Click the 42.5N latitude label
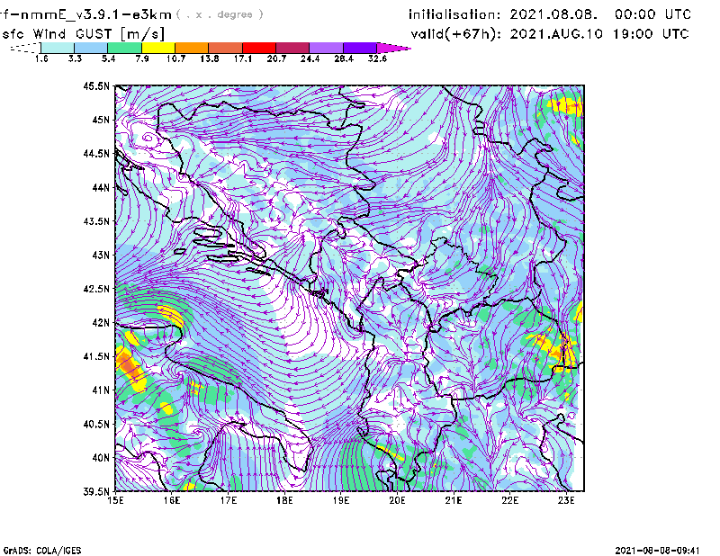Image resolution: width=720 pixels, height=556 pixels. coord(96,289)
